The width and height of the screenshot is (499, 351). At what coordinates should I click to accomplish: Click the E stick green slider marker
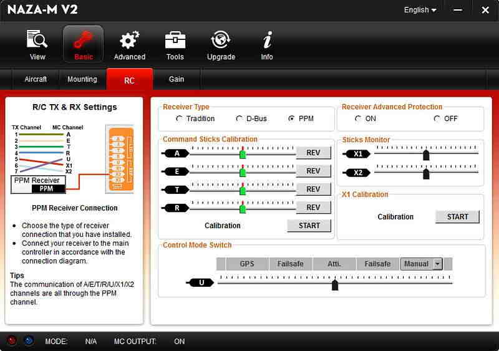(243, 173)
